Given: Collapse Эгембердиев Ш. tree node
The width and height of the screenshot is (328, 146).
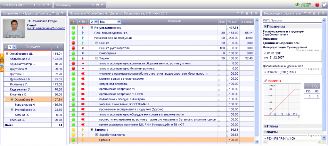Looking at the screenshot, I should click(x=7, y=53).
